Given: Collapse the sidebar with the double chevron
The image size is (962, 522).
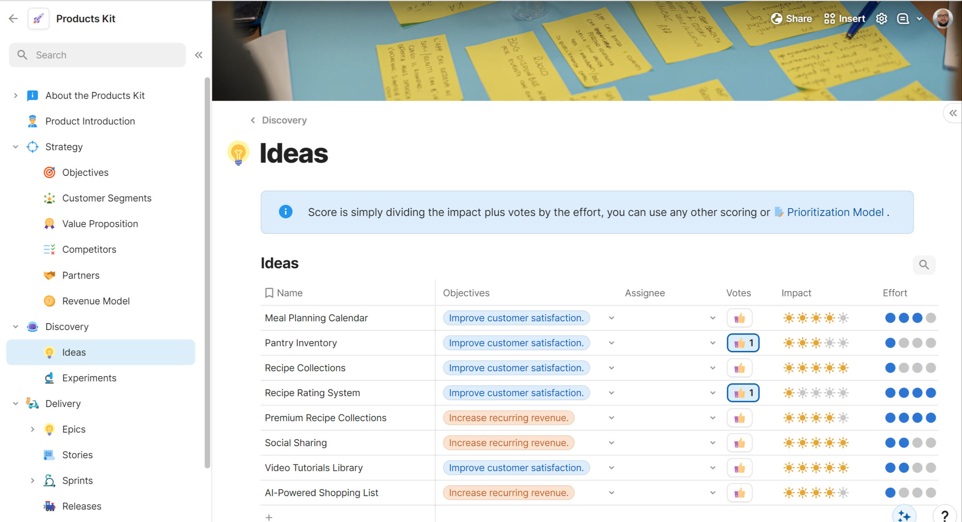Looking at the screenshot, I should 199,55.
